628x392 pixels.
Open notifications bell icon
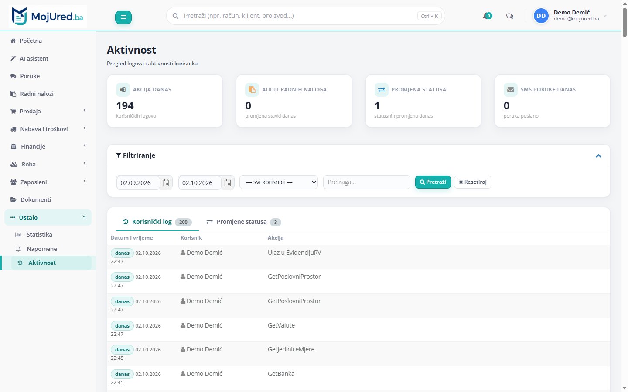click(x=487, y=16)
